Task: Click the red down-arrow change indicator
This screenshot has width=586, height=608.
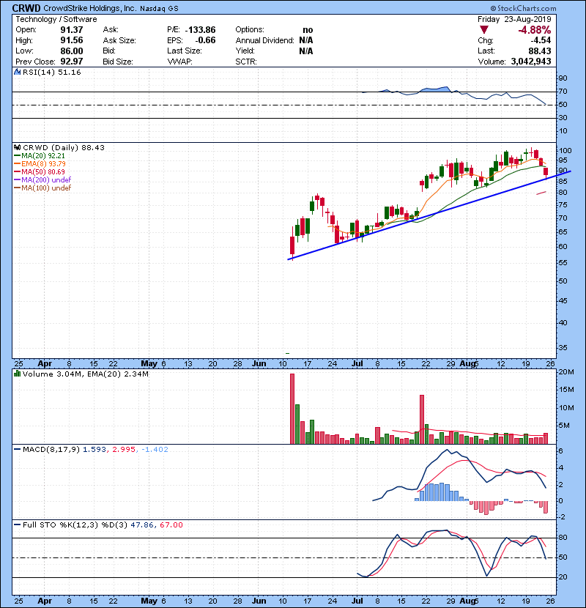Action: tap(483, 30)
